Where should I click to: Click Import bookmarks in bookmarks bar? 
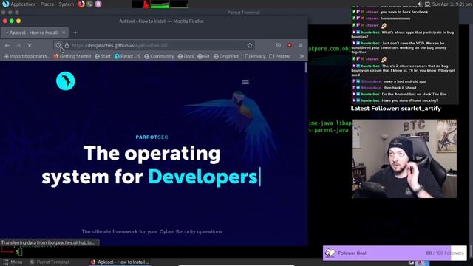coord(27,56)
